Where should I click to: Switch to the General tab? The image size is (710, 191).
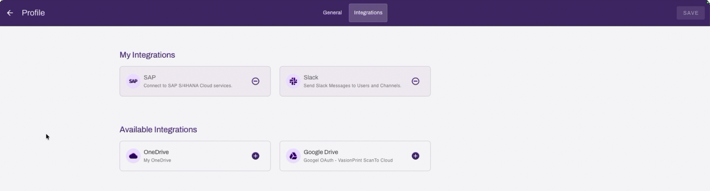coord(332,13)
